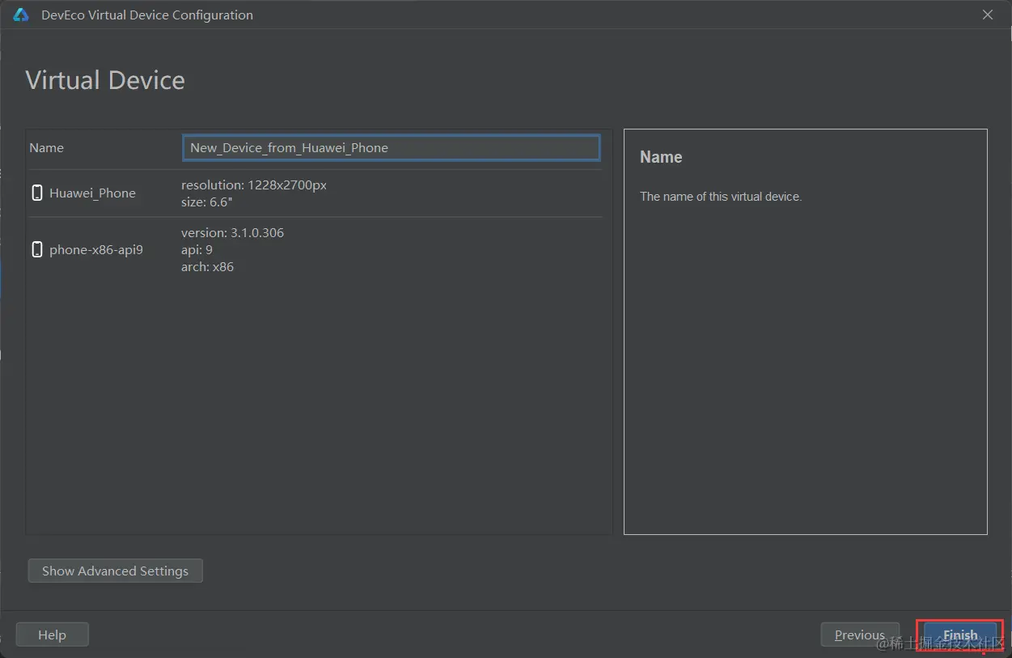This screenshot has width=1012, height=658.
Task: Click the DevEco logo in the title bar
Action: coord(21,15)
